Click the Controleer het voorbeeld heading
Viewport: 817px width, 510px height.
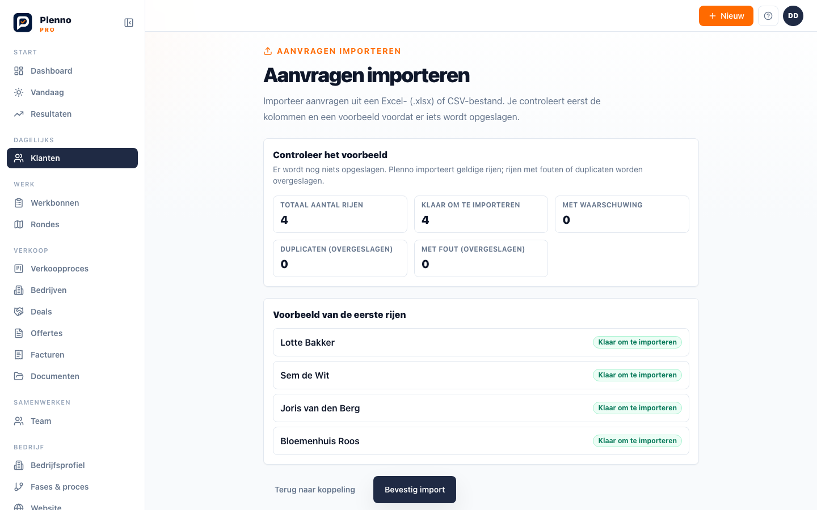(x=330, y=155)
